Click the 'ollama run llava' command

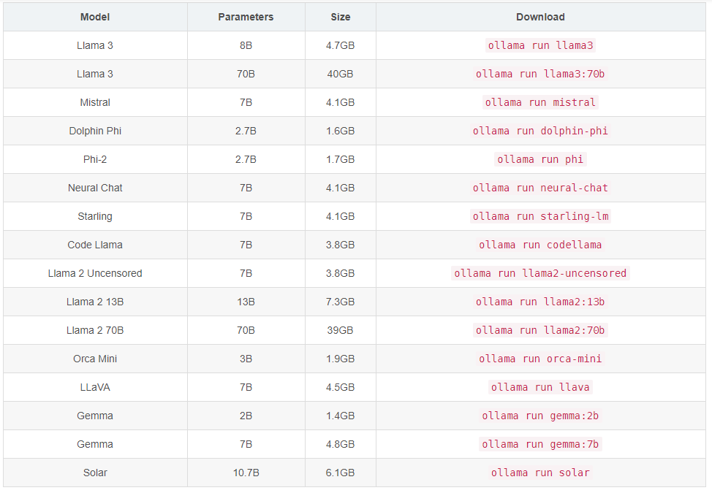[x=540, y=387]
